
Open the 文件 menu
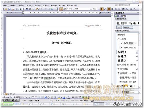pyautogui.click(x=5, y=5)
